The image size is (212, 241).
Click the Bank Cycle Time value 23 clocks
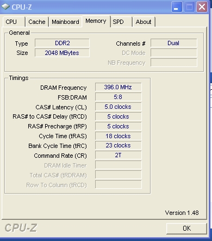[x=119, y=146]
